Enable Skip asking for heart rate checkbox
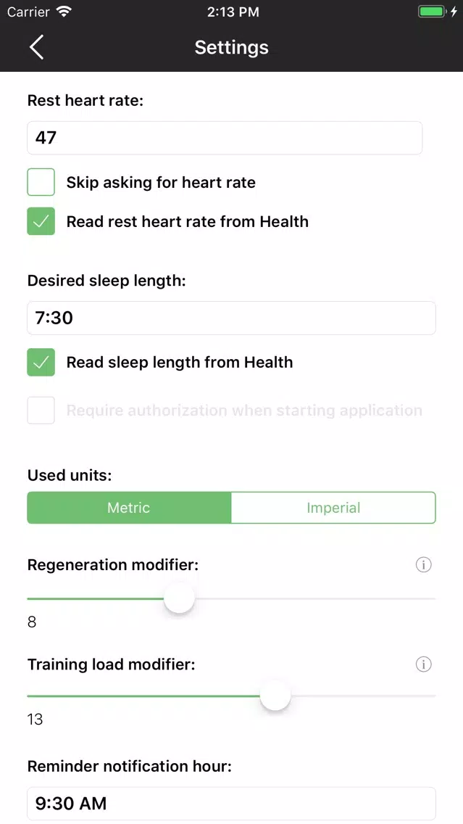This screenshot has width=463, height=824. coord(41,182)
